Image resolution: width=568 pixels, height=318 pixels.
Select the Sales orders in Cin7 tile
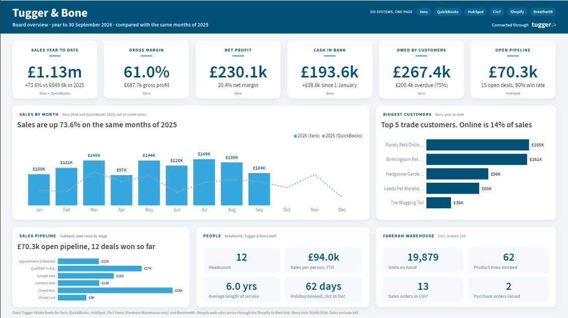[x=423, y=289]
